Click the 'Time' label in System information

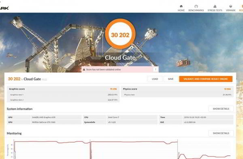pos(162,117)
